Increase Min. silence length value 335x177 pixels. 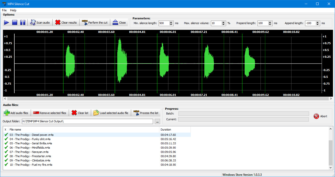171,22
